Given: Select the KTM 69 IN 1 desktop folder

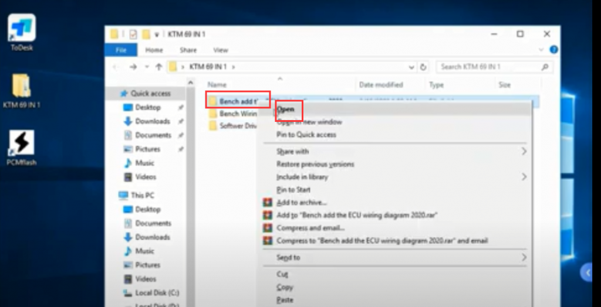Looking at the screenshot, I should point(22,91).
